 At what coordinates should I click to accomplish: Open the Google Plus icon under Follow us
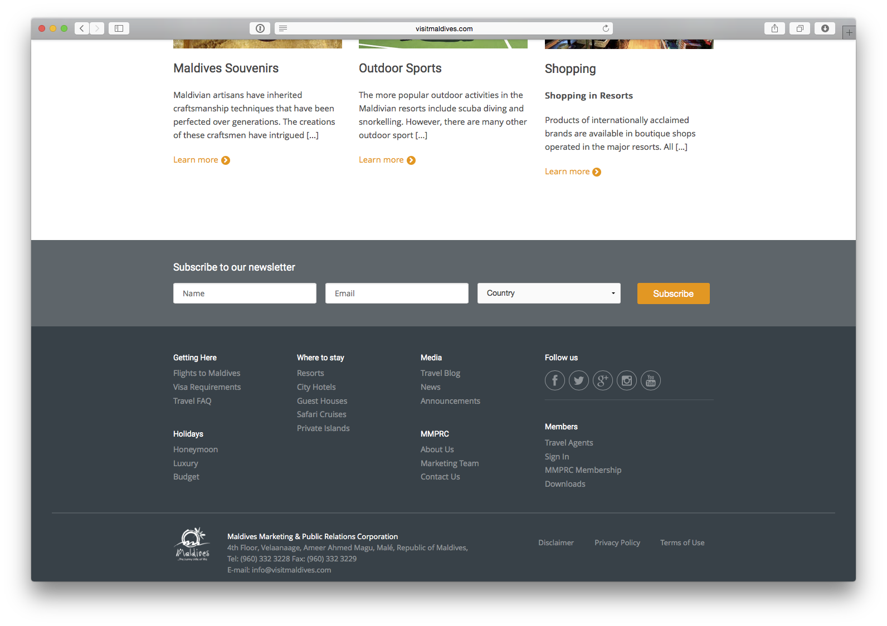603,380
